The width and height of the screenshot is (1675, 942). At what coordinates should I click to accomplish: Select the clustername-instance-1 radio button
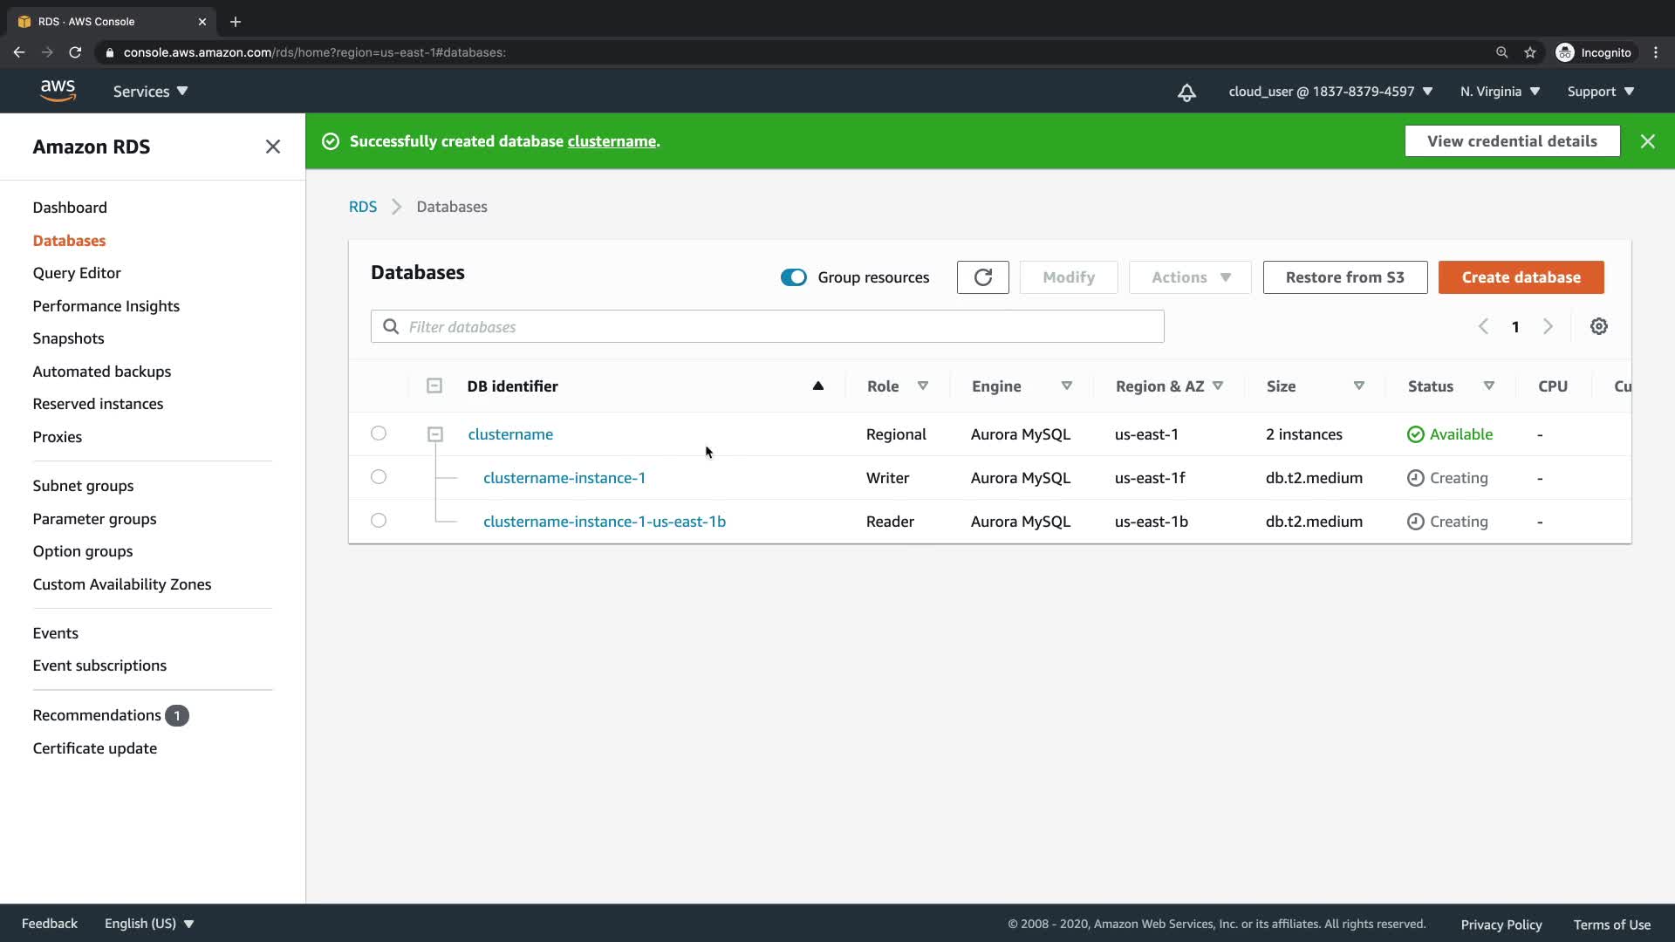378,477
